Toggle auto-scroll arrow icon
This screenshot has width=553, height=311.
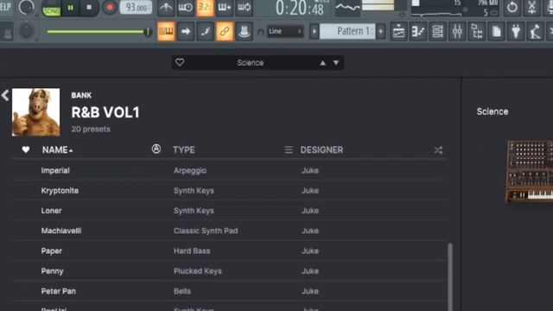(x=186, y=31)
